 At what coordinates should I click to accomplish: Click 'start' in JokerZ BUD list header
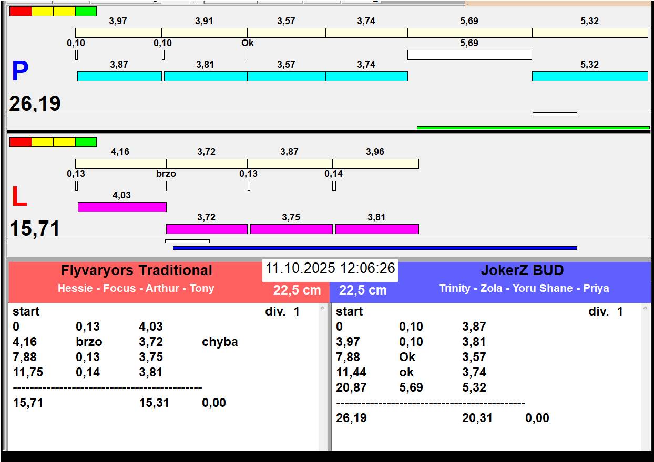tap(350, 311)
